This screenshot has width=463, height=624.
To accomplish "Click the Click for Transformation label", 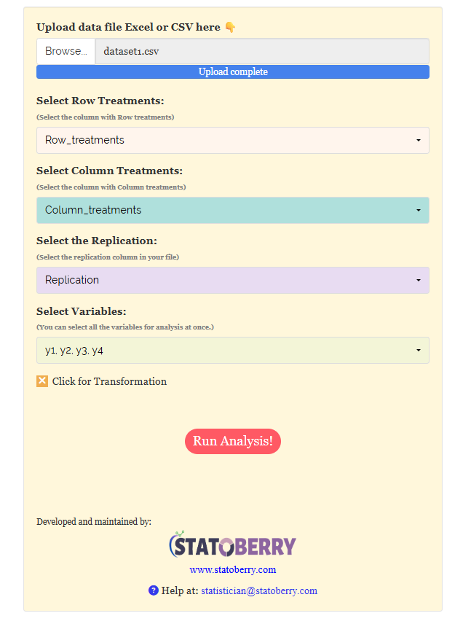I will pyautogui.click(x=109, y=381).
